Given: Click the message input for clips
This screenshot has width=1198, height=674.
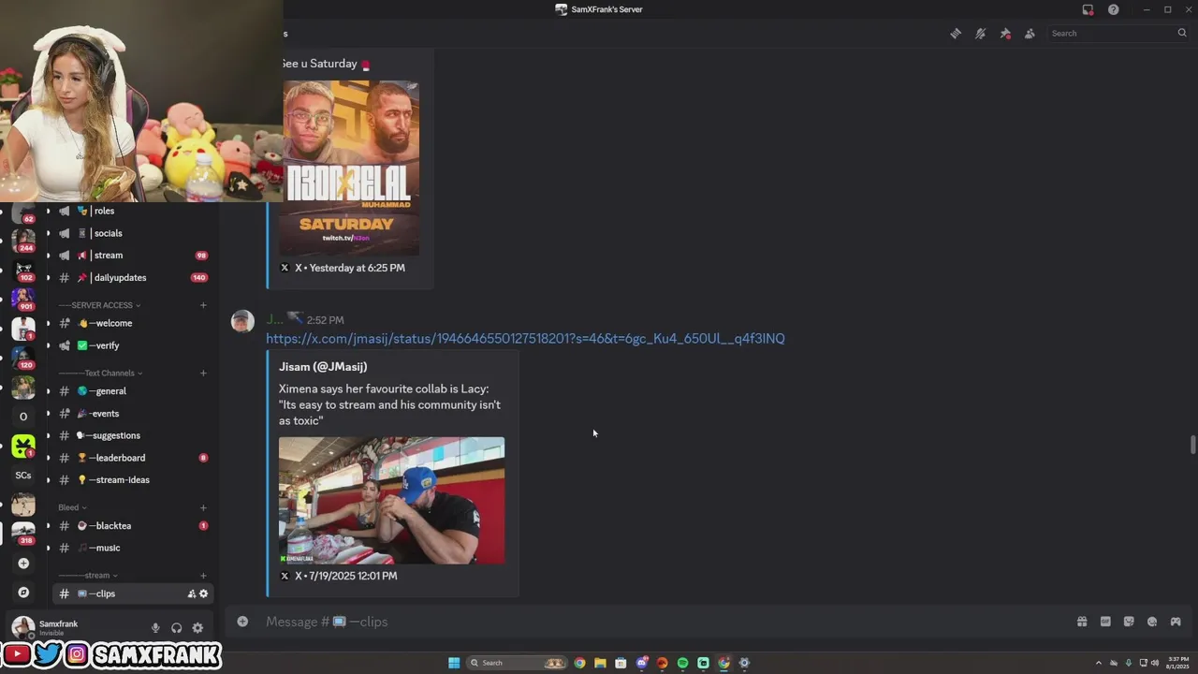Looking at the screenshot, I should click(655, 622).
